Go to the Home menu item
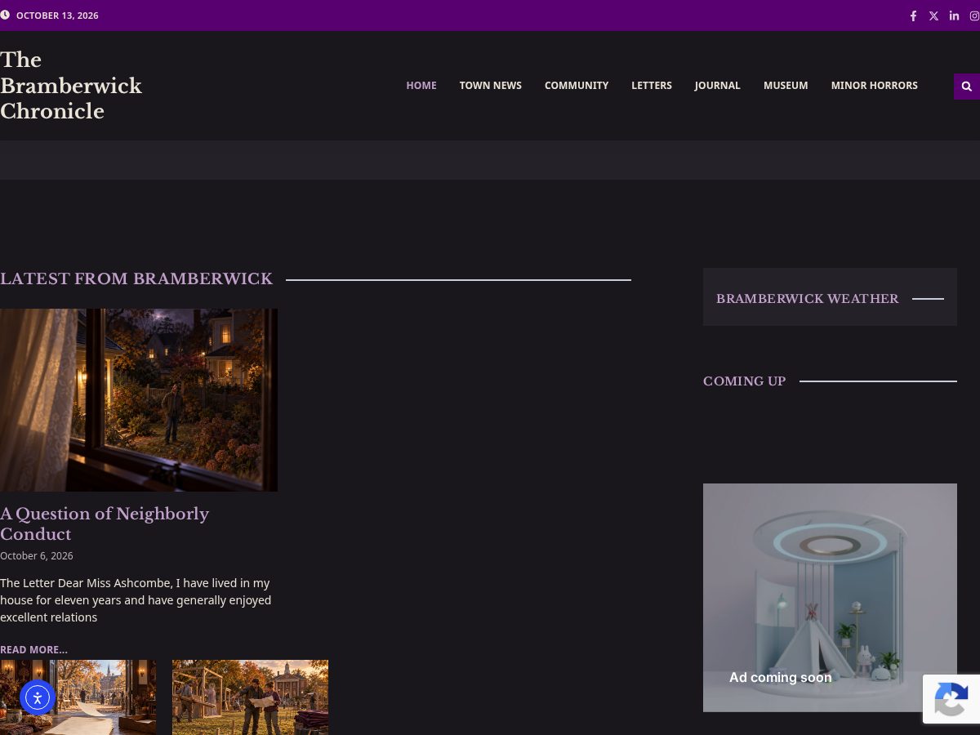Screen dimensions: 980x735 point(421,86)
